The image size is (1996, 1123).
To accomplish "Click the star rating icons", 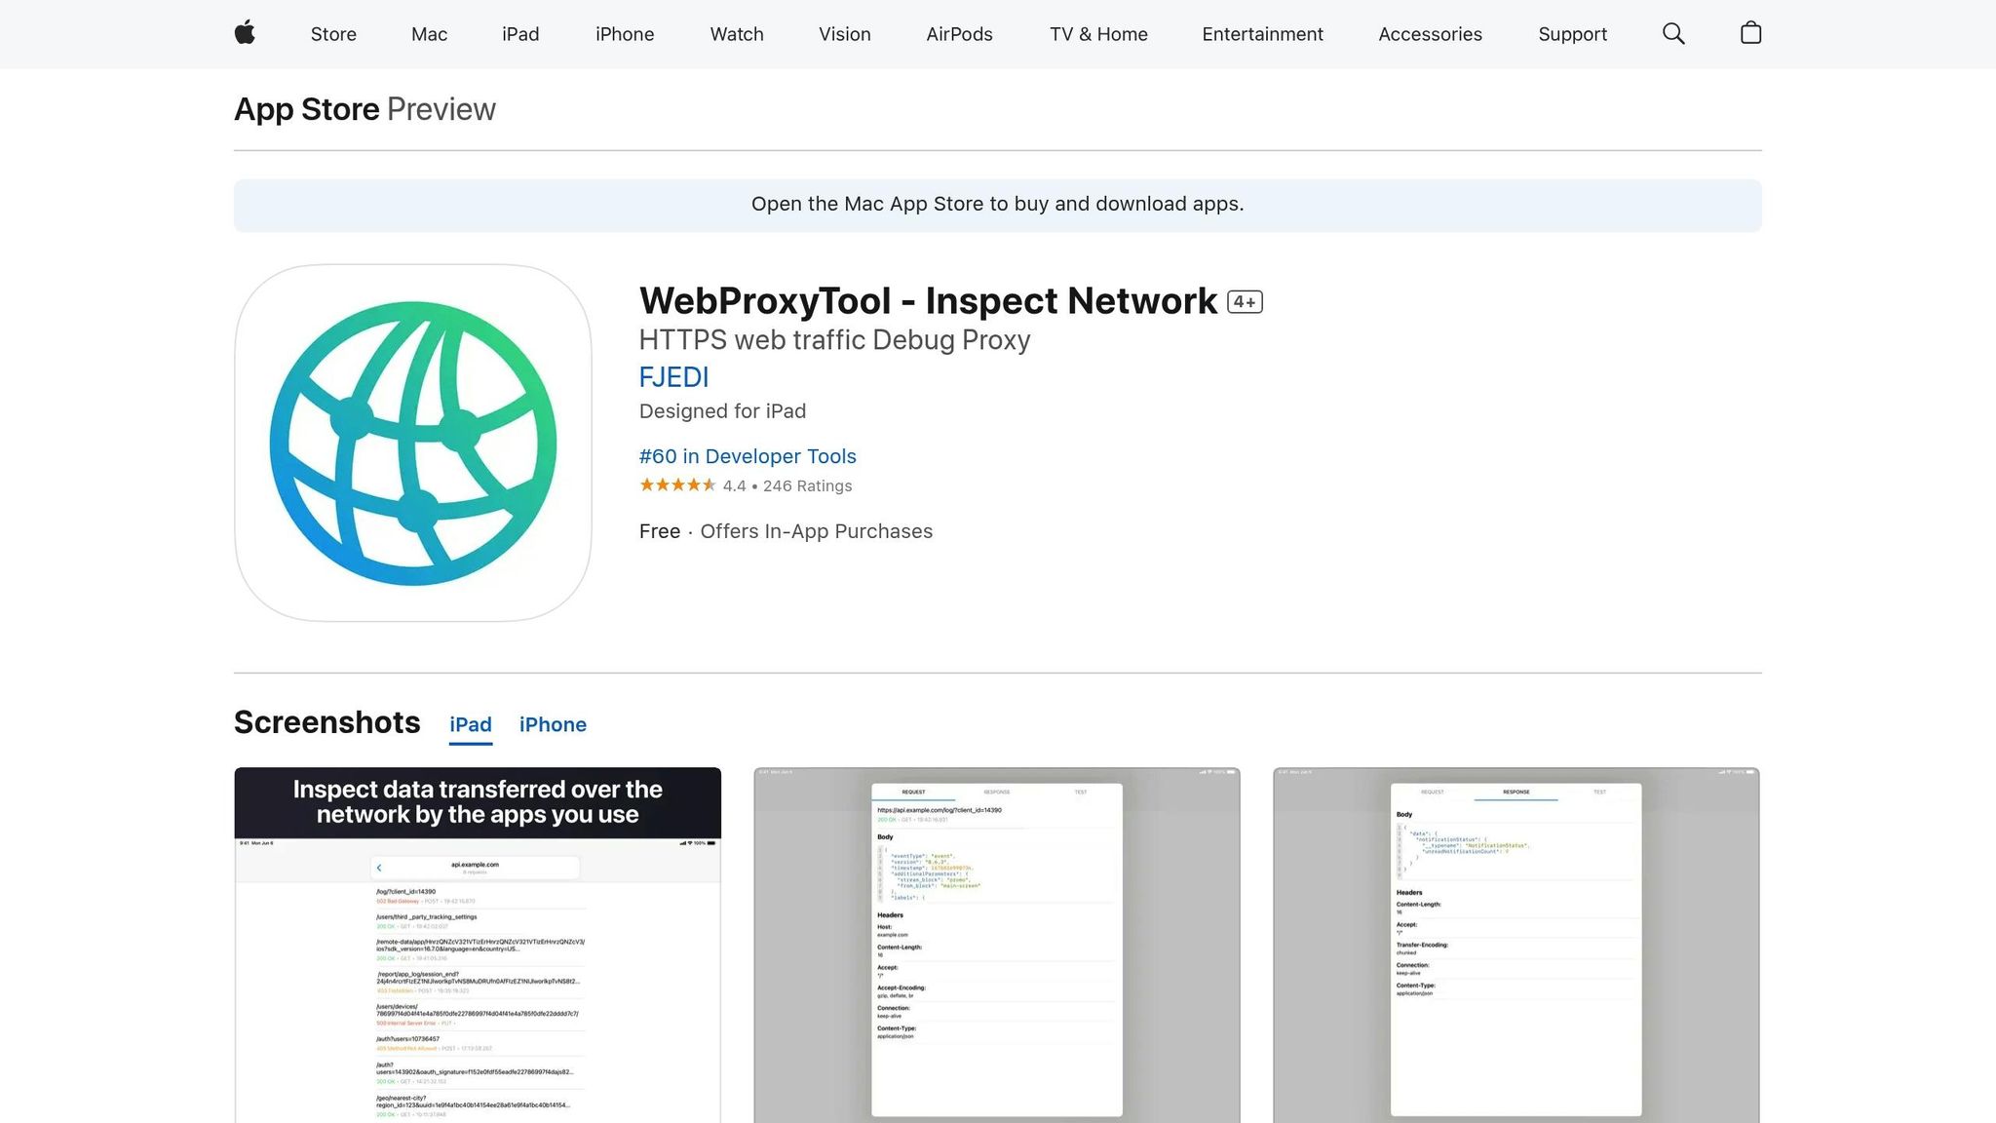I will [x=677, y=485].
